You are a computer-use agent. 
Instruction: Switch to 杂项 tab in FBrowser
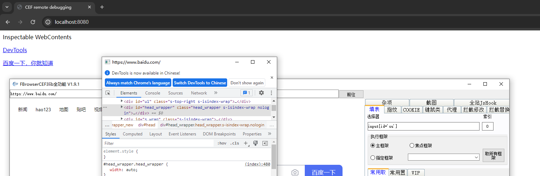[x=387, y=103]
